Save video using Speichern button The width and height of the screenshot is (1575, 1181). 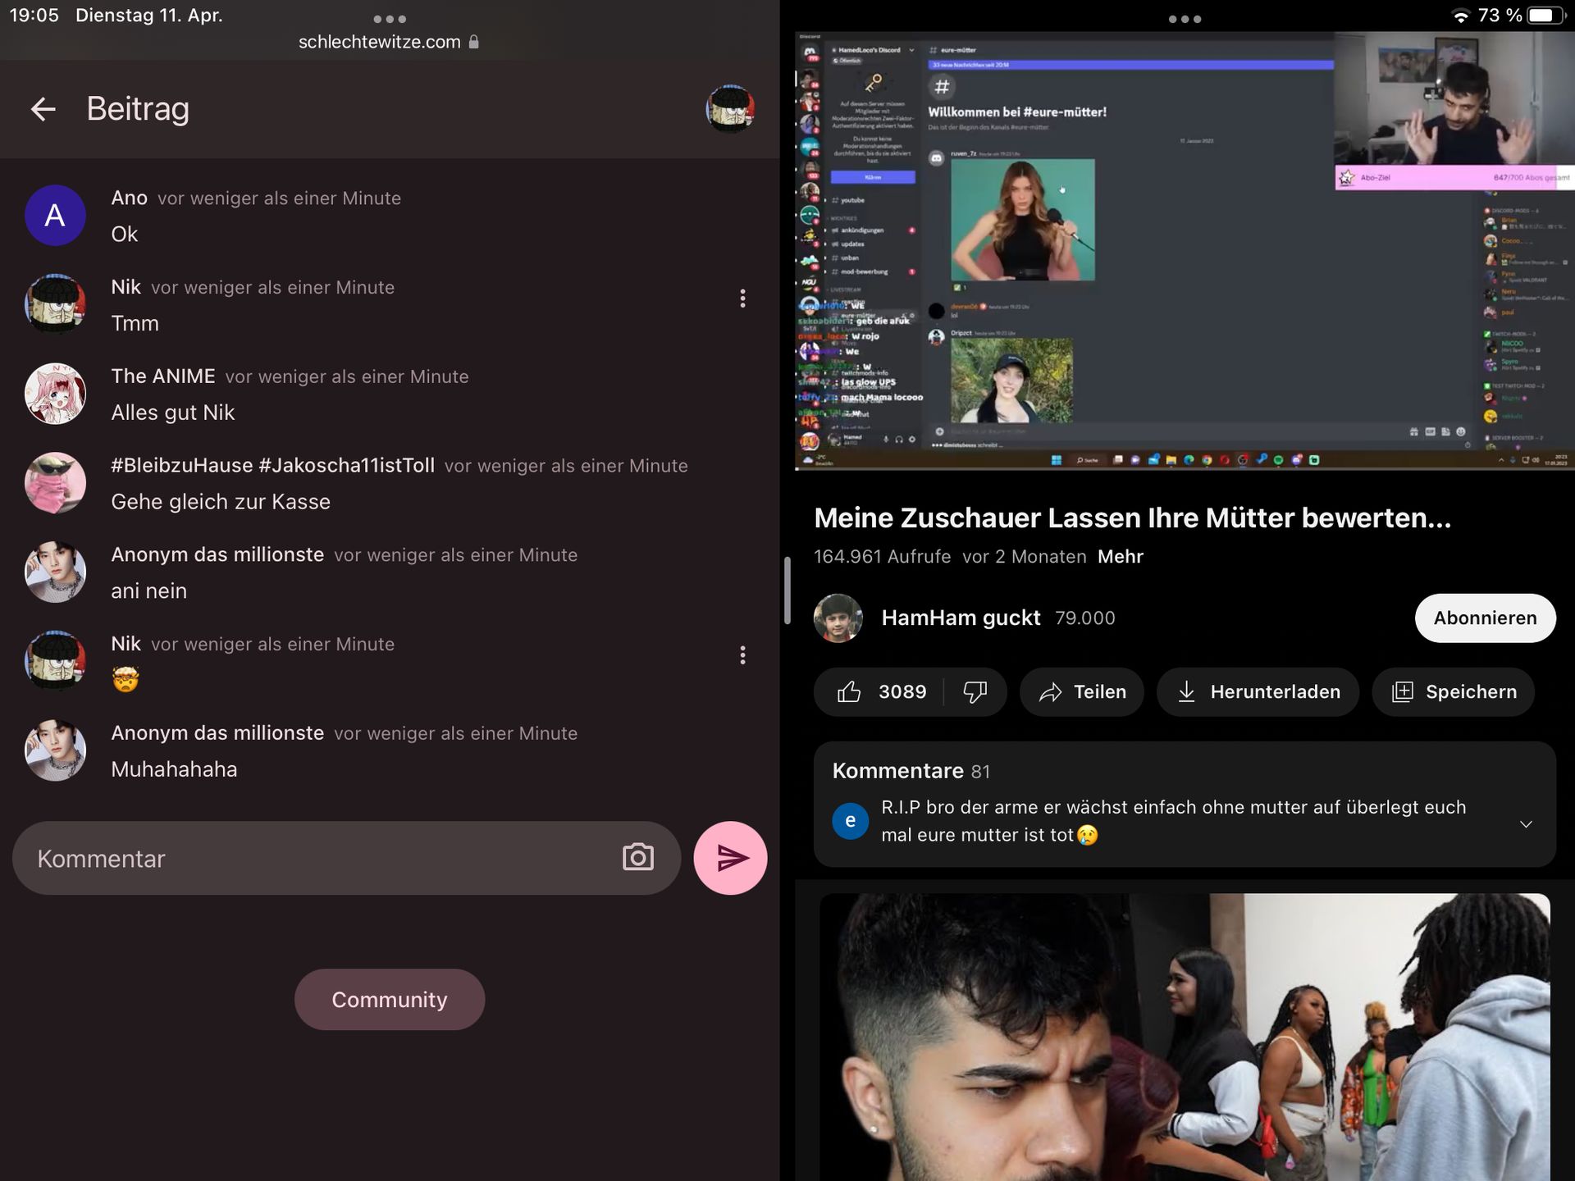(1453, 692)
